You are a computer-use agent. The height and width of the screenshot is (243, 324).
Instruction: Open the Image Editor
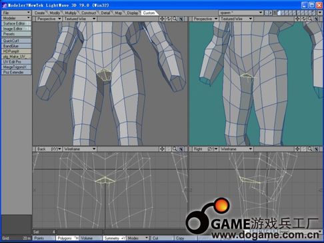coord(16,29)
